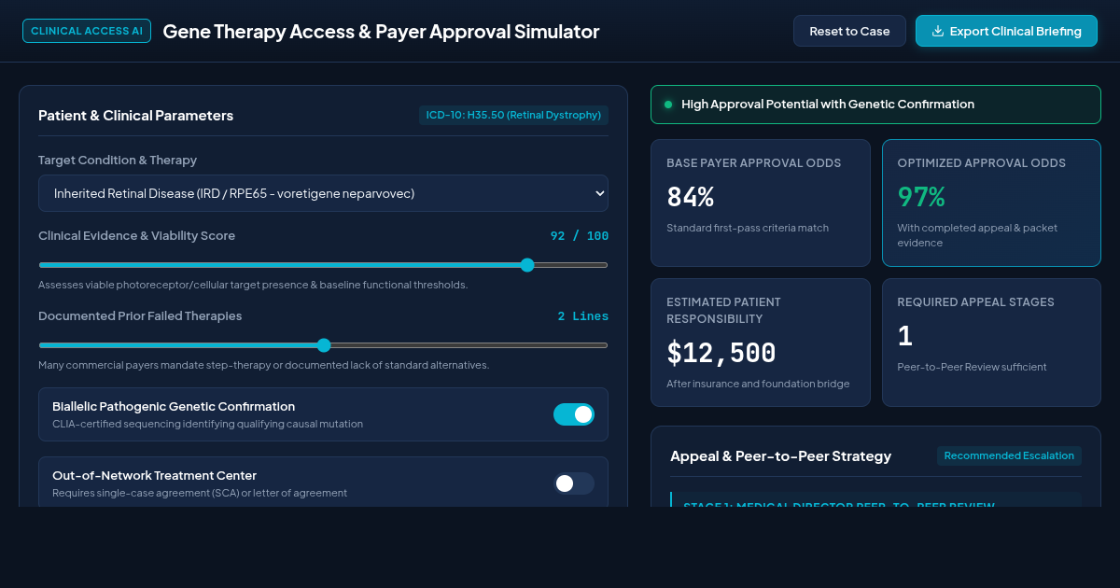Image resolution: width=1120 pixels, height=588 pixels.
Task: Select the Estimated Patient Responsibility card
Action: [761, 343]
